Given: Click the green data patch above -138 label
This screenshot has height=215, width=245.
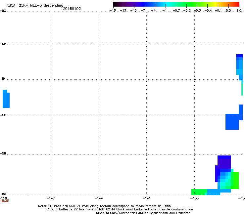Looking at the screenshot, I should click(199, 192).
